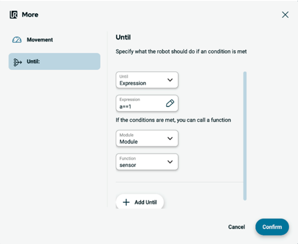
Task: Expand the Module dropdown
Action: 147,138
